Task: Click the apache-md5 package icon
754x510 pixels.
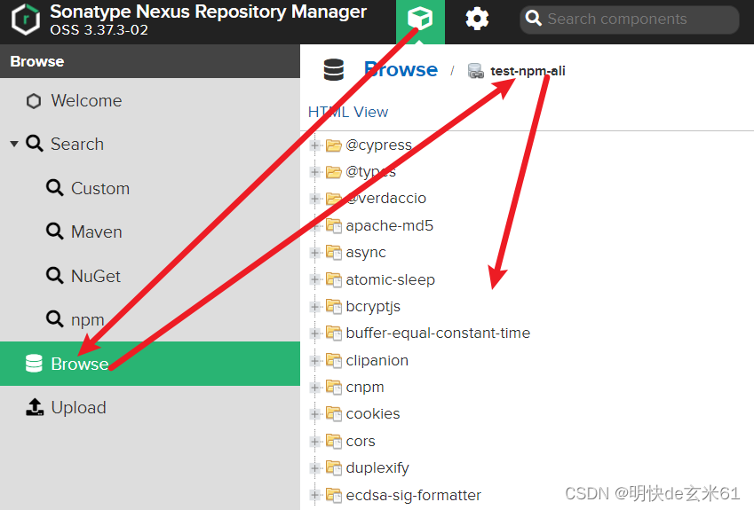Action: pyautogui.click(x=334, y=225)
